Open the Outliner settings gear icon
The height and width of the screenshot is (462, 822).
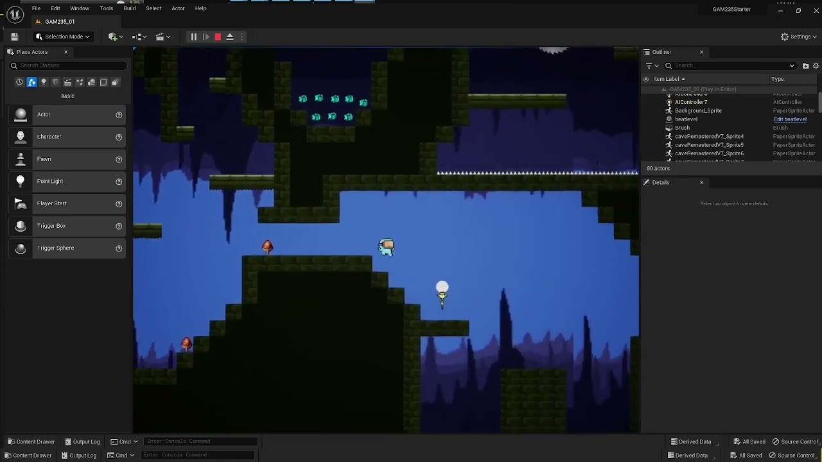816,65
